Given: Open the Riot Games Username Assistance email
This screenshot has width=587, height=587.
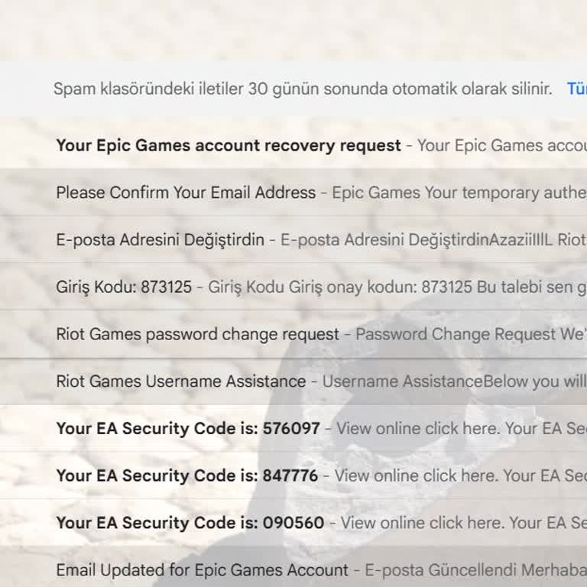Looking at the screenshot, I should pyautogui.click(x=180, y=381).
